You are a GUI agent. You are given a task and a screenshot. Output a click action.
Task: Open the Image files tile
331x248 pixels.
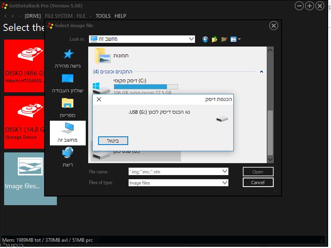[x=24, y=179]
